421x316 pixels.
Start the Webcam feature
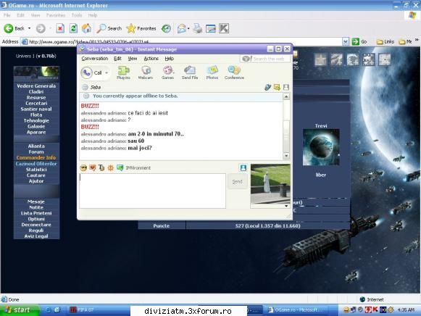point(145,72)
